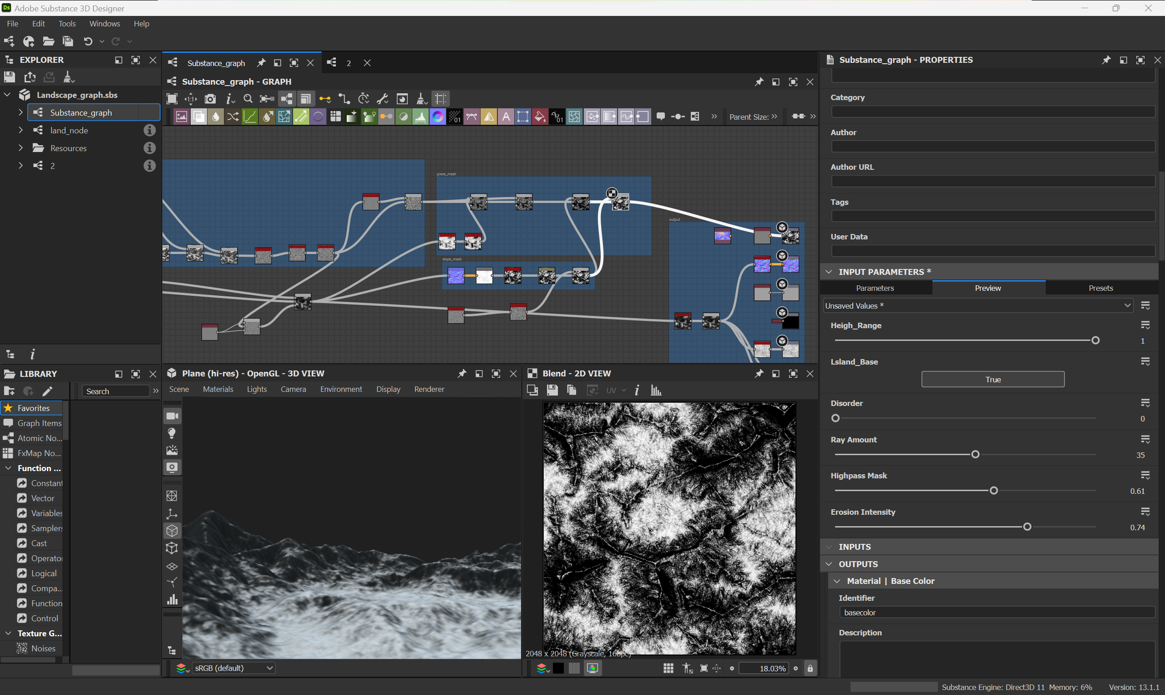Zoom graph to fit with frame icon
This screenshot has width=1165, height=695.
click(x=172, y=99)
